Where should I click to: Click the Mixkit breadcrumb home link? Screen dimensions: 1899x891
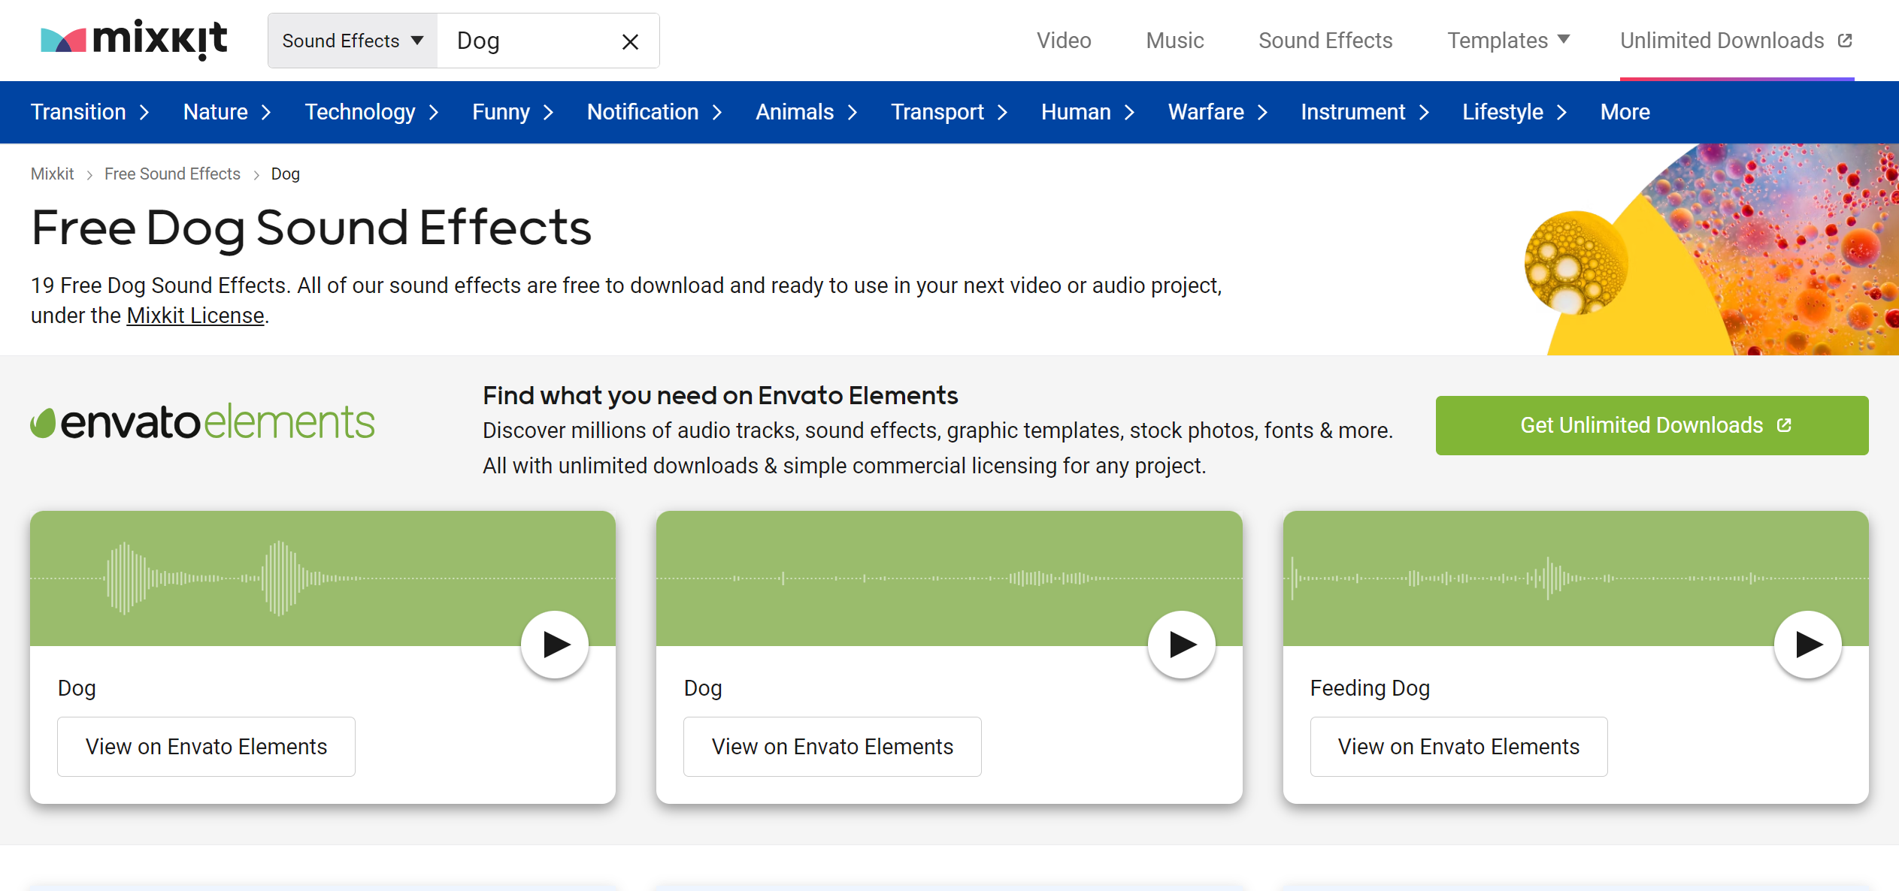coord(51,173)
